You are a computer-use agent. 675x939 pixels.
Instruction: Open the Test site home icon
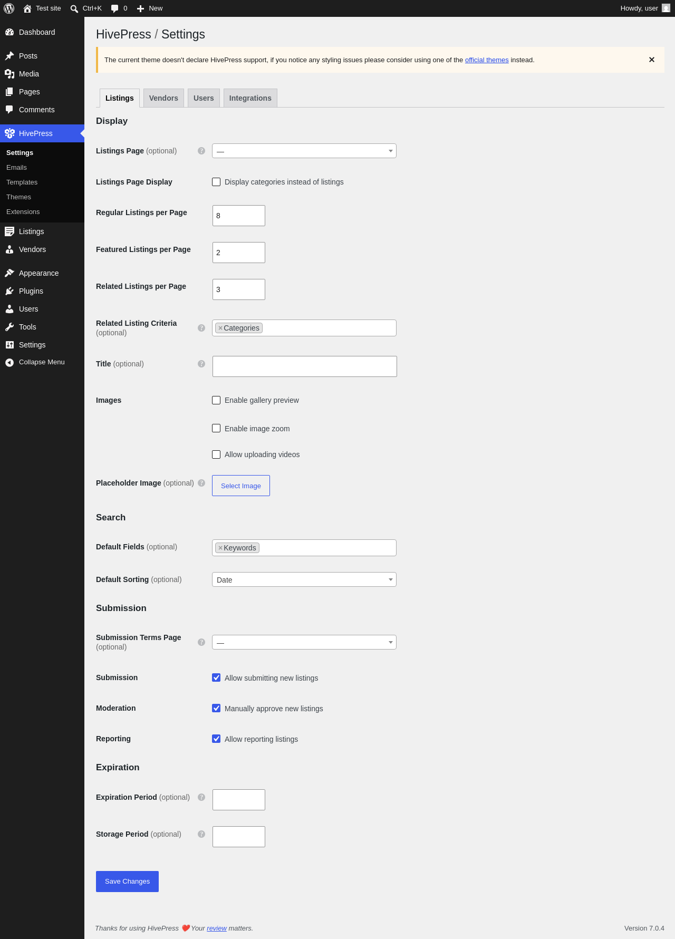pos(27,8)
